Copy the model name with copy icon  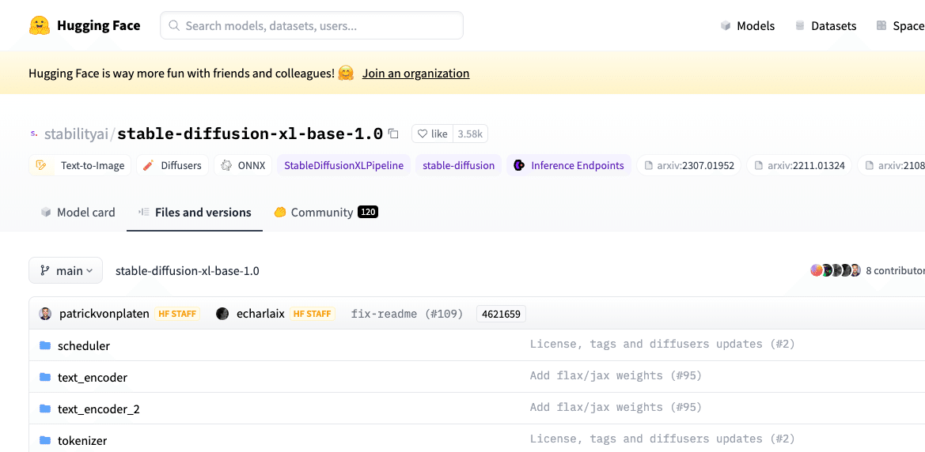tap(394, 134)
